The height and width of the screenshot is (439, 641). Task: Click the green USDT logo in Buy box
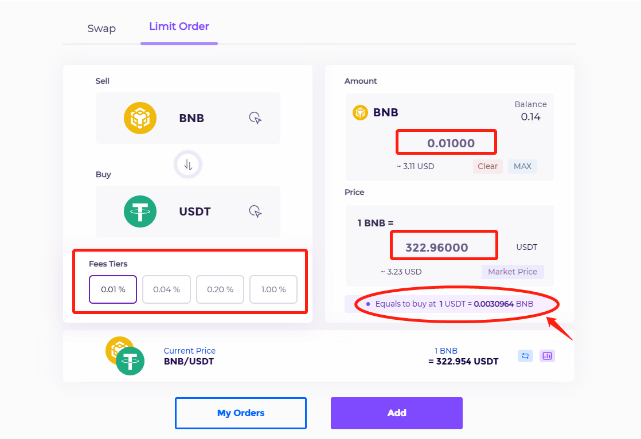pos(140,211)
